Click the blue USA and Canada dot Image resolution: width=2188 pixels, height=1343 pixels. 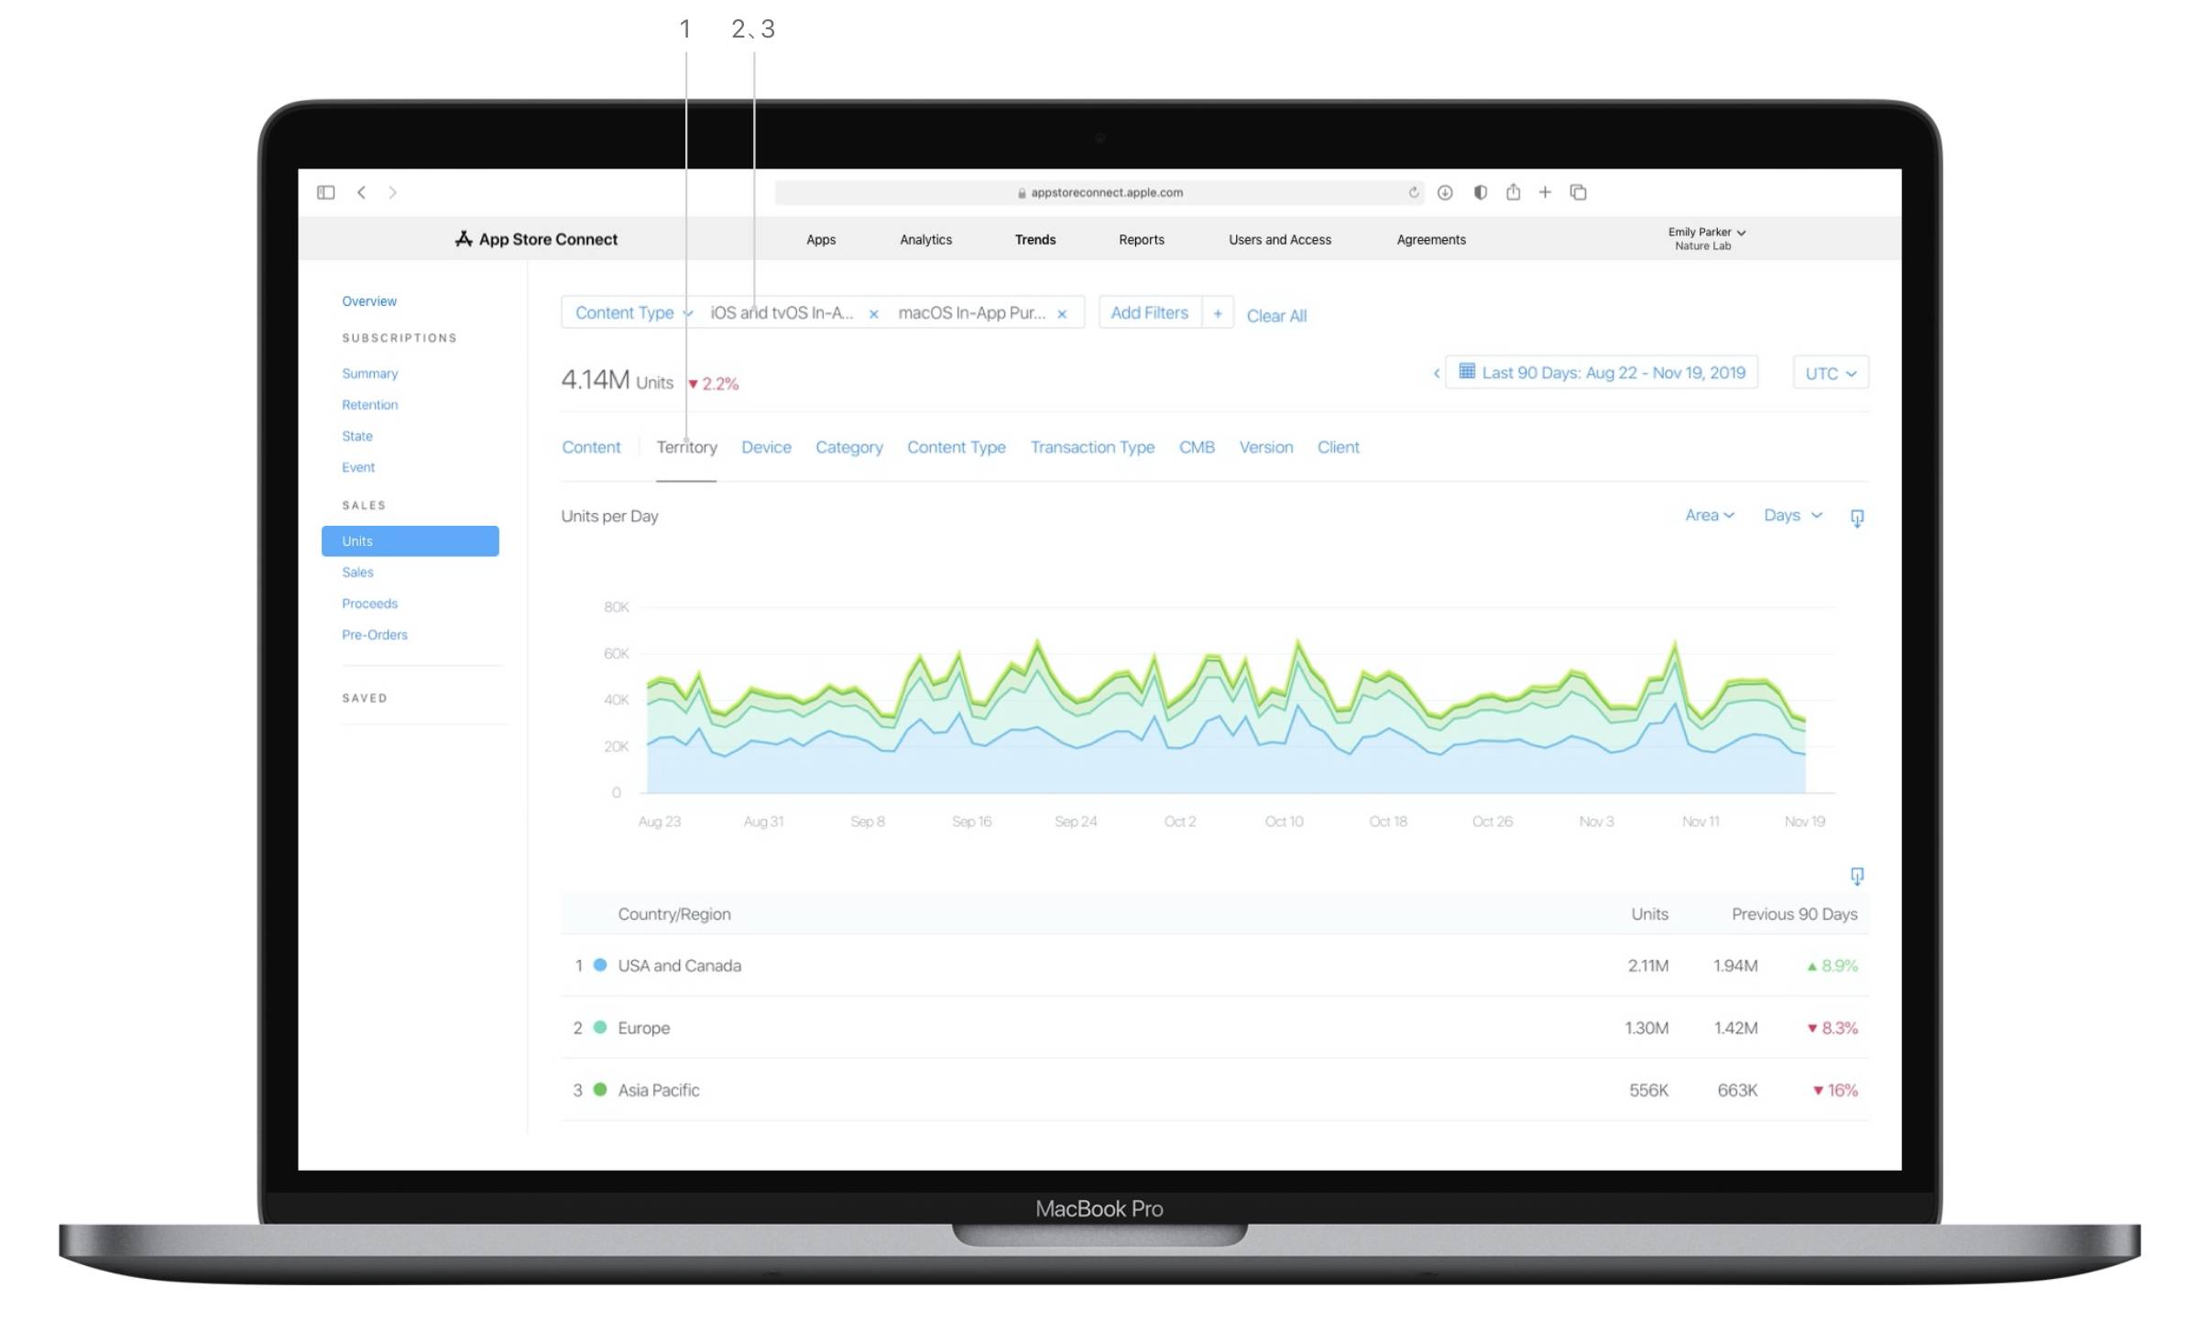(x=600, y=965)
